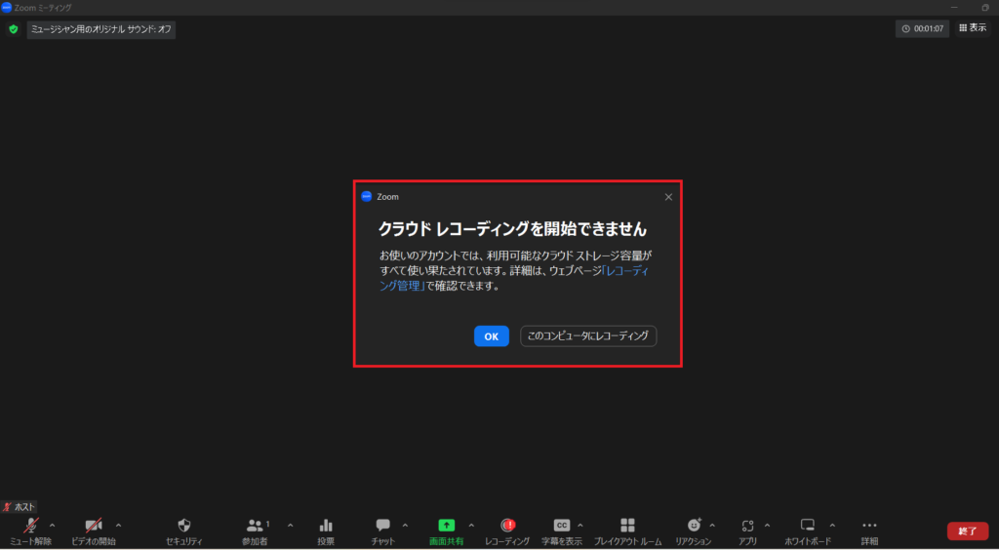Open the More (詳細) menu
999x550 pixels.
869,526
